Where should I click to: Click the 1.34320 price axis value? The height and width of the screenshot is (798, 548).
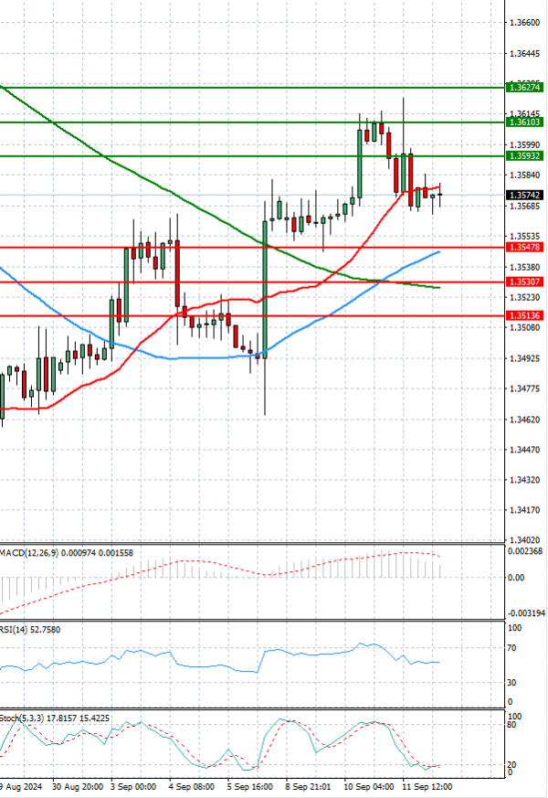pos(524,480)
